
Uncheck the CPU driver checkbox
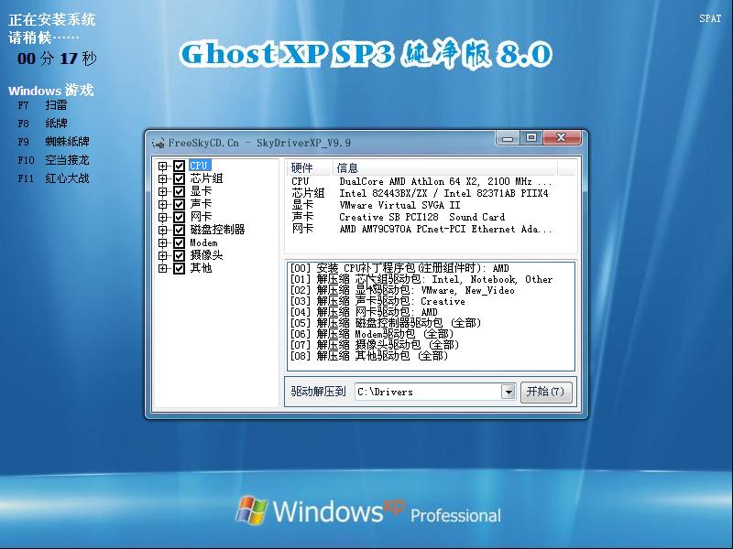pos(179,166)
